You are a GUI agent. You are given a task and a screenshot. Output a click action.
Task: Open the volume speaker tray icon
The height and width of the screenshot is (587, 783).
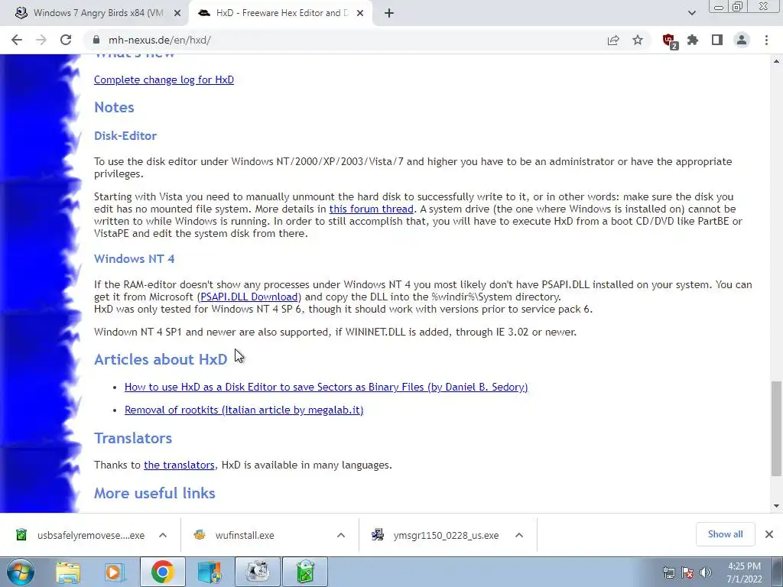[x=705, y=572]
